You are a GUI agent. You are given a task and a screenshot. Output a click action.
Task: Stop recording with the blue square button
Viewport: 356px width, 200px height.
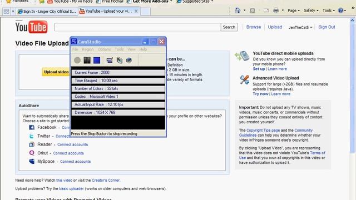click(x=97, y=60)
